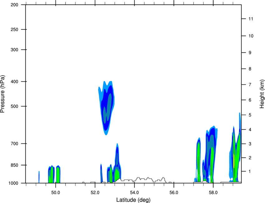This screenshot has height=203, width=265.
Task: Pick the 3 km height label
Action: (x=250, y=144)
